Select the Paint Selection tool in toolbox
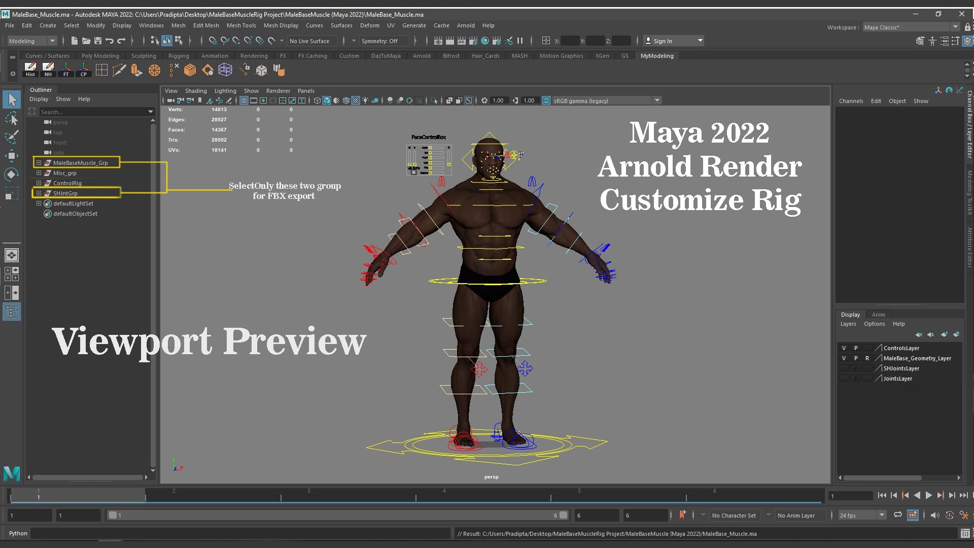The image size is (974, 548). tap(12, 137)
